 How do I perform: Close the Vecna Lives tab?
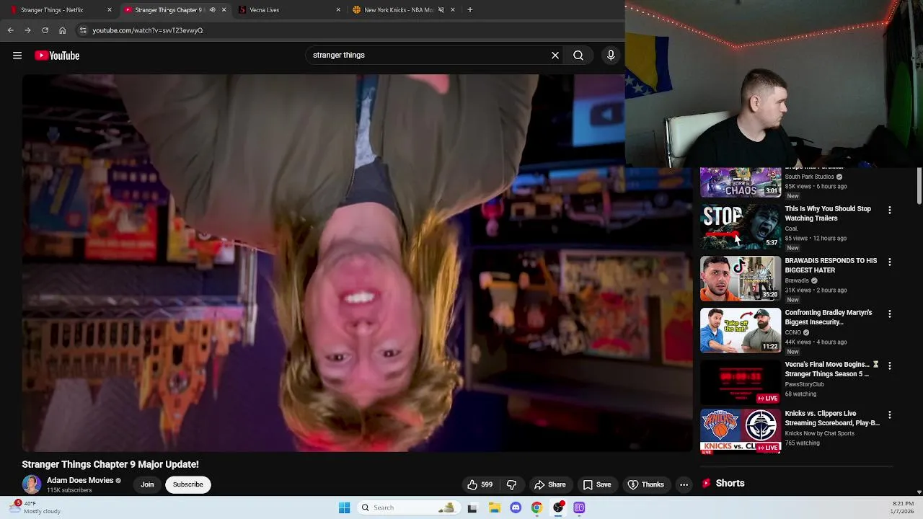pos(338,10)
